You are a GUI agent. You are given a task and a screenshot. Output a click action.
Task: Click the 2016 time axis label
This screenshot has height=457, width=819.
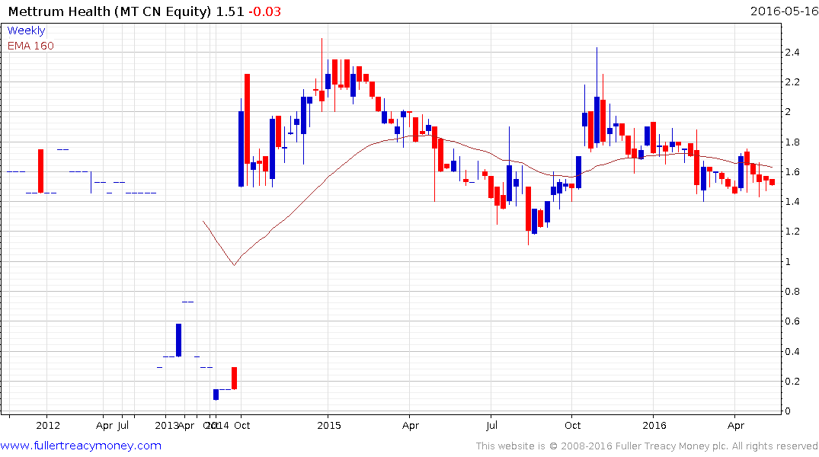[654, 425]
